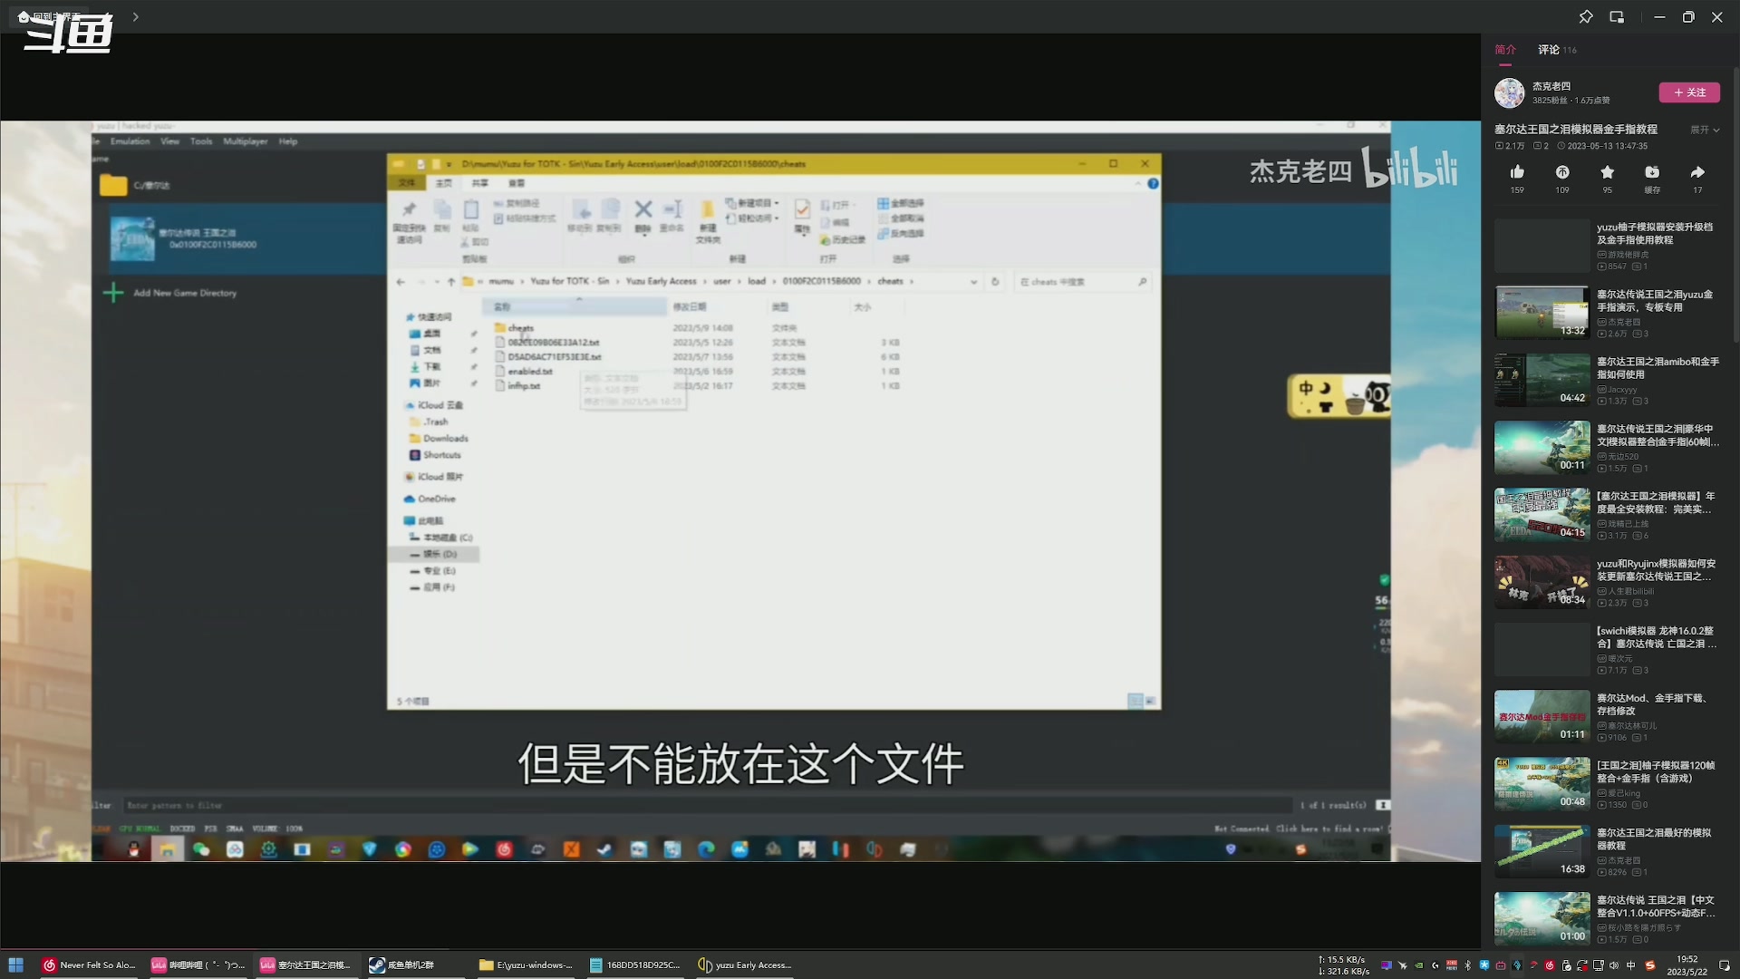This screenshot has height=979, width=1740.
Task: Open video 【塞尔达王国之泪模拟器】年度最全安装教程
Action: [1656, 502]
